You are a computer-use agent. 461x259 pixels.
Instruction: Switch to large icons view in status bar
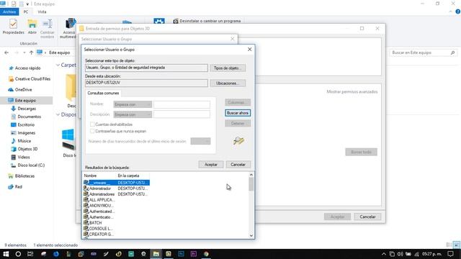point(456,245)
